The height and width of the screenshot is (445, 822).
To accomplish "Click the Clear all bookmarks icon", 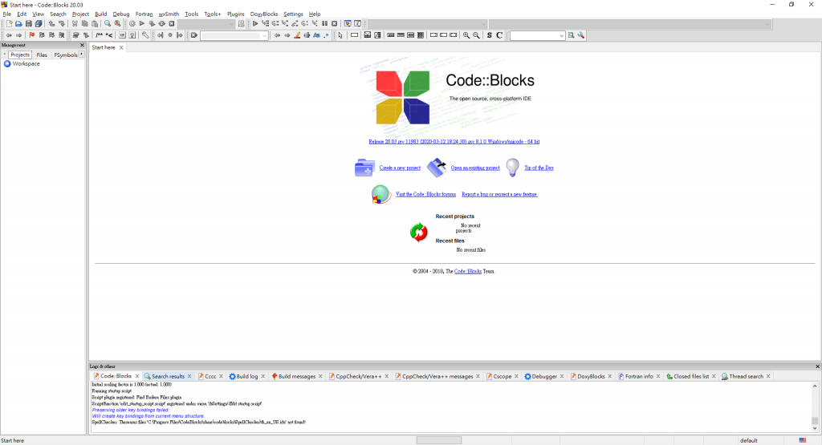I will coord(61,35).
